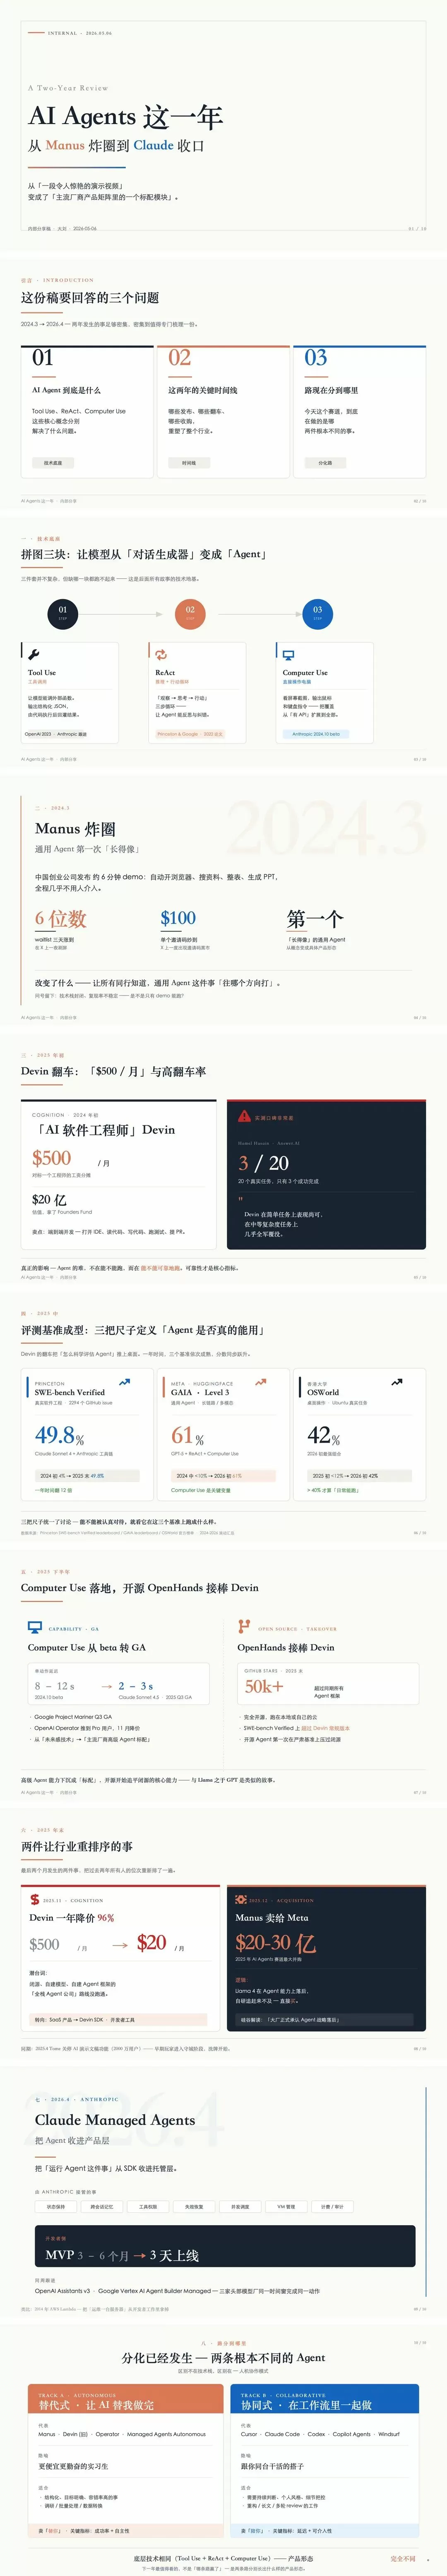Click the 并发调度 pill
The height and width of the screenshot is (2576, 447).
240,2206
